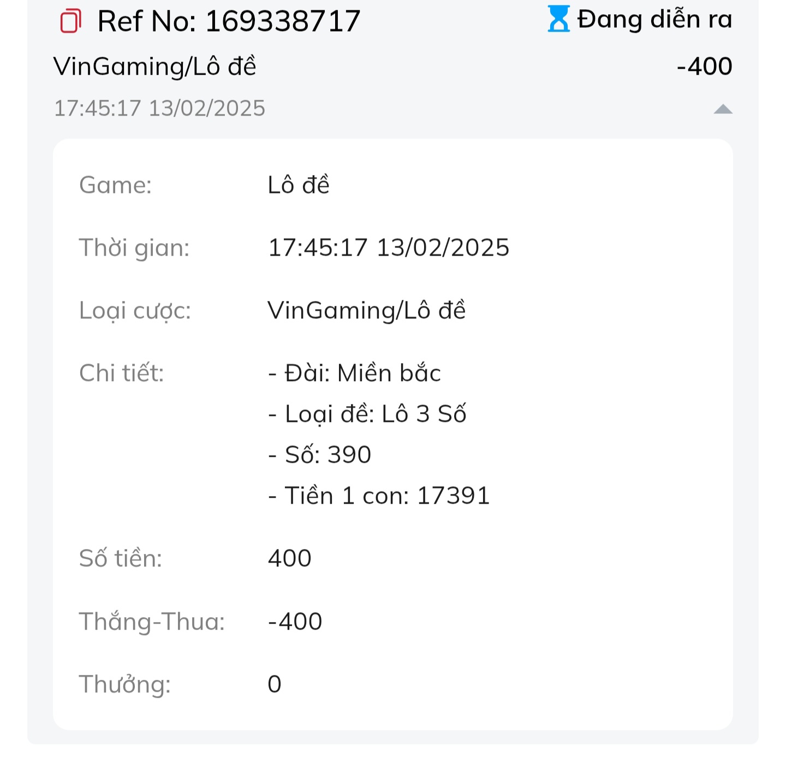Tap the Thắng-Thua value -400

pos(295,622)
